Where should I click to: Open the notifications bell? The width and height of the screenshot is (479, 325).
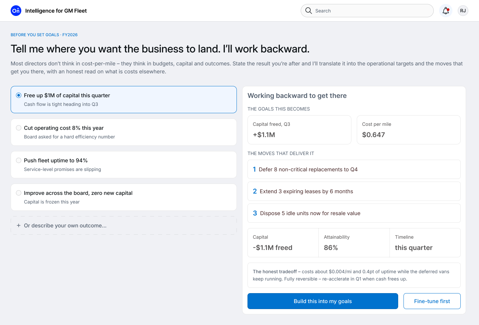coord(446,11)
